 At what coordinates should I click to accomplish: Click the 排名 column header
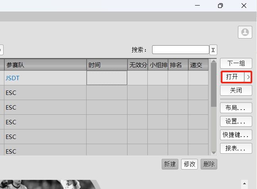tap(178, 65)
